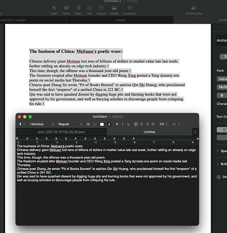
Task: Switch to sync_2021-12-31T20_00_04.json tab
Action: click(61, 132)
